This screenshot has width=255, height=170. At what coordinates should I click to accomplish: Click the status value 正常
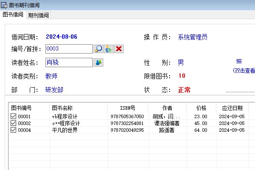pos(184,90)
